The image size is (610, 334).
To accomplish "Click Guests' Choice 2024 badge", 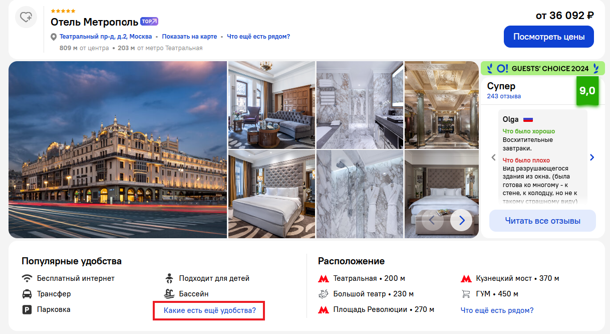I will pyautogui.click(x=543, y=68).
